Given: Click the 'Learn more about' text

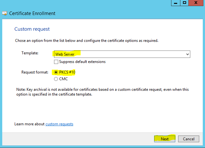Looking at the screenshot, I should click(x=29, y=124).
